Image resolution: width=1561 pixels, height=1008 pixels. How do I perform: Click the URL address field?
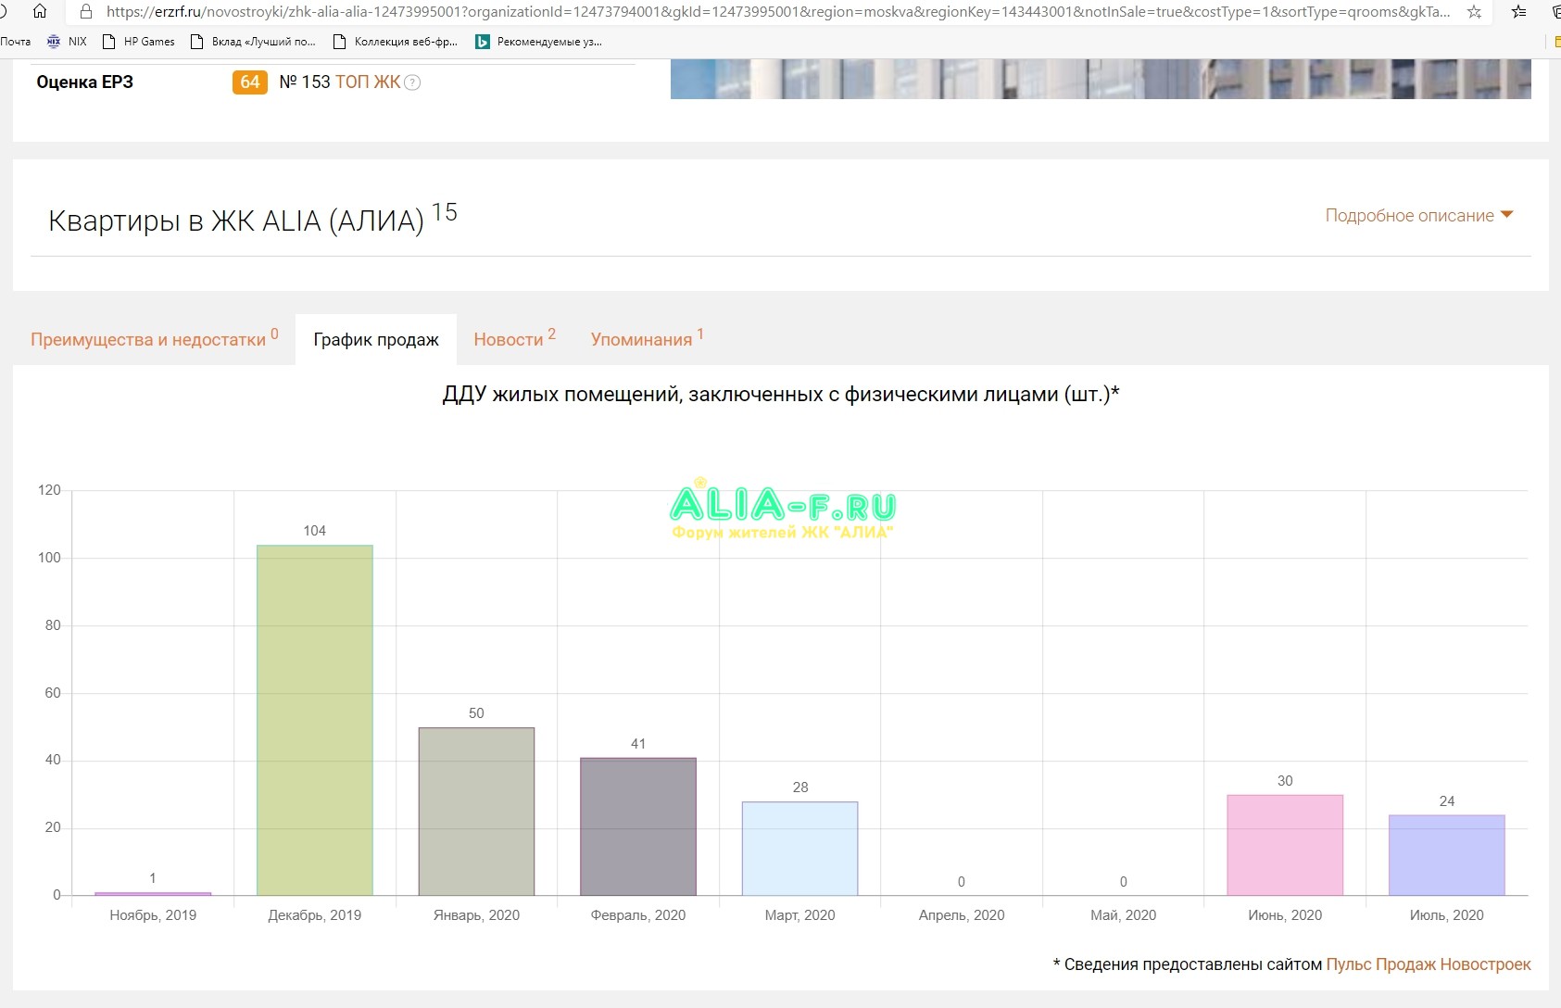pos(778,12)
